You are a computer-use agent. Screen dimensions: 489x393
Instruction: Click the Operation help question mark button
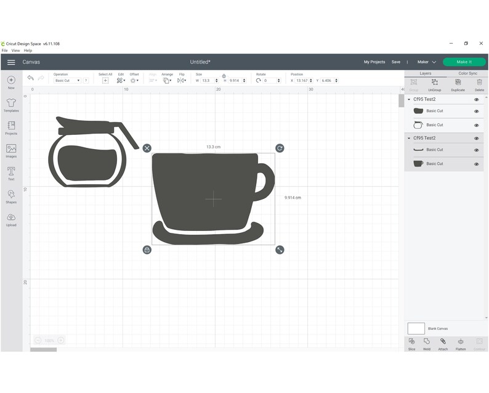click(x=86, y=81)
